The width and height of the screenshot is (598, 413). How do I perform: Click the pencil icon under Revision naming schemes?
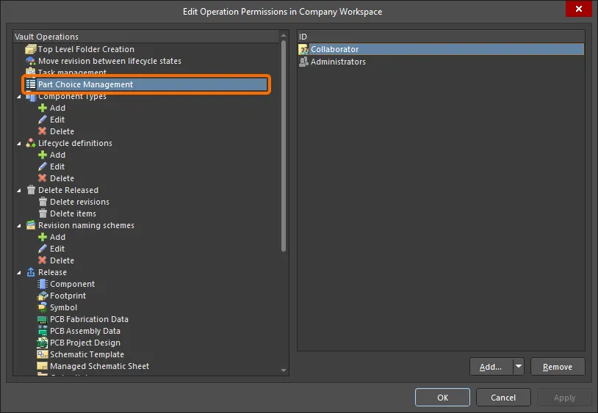43,249
